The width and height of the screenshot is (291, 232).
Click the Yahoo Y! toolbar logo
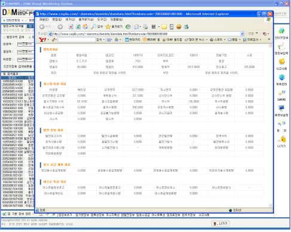(42, 40)
